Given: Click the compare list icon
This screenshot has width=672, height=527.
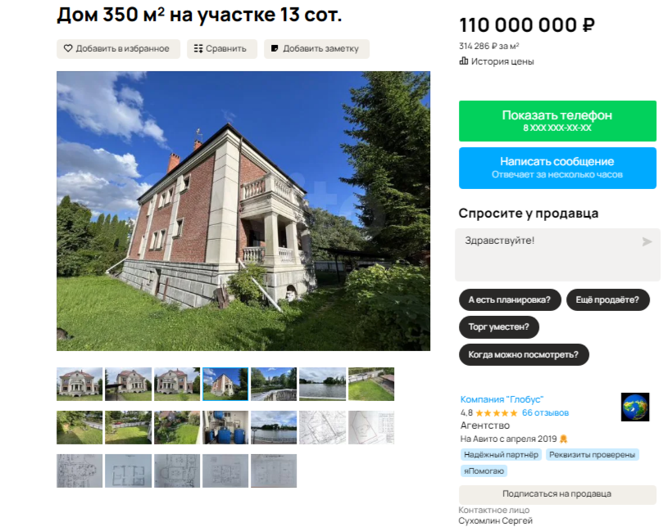Looking at the screenshot, I should click(198, 49).
